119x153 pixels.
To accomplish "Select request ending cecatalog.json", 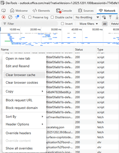I will (x=55, y=127).
